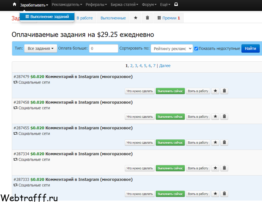The height and width of the screenshot is (202, 262).
Task: Add task #287479 to favorites
Action: coord(215,91)
